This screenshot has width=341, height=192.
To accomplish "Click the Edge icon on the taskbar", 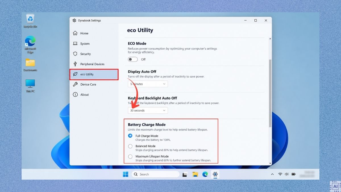I will click(205, 174).
